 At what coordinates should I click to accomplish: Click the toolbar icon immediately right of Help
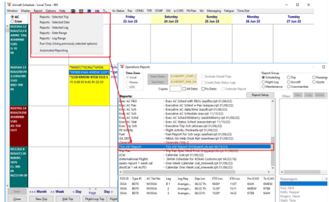(73, 11)
